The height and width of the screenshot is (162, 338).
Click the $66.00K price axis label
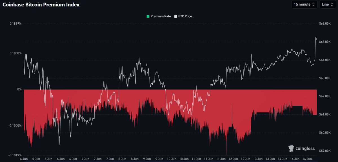[x=324, y=24]
